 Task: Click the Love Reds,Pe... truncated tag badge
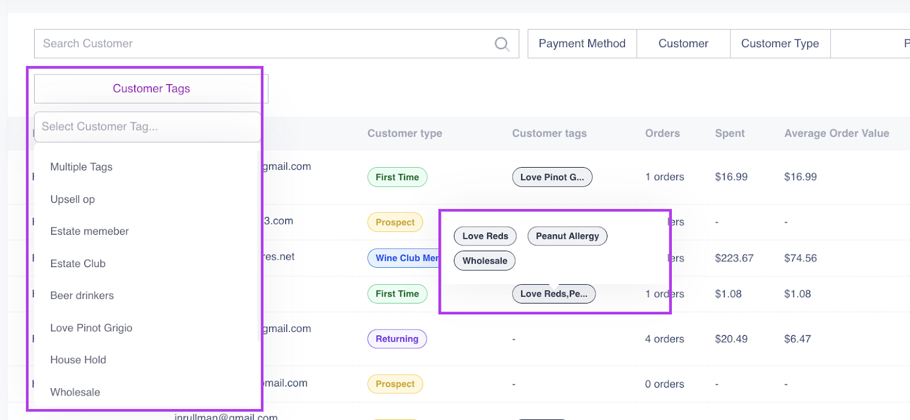553,294
